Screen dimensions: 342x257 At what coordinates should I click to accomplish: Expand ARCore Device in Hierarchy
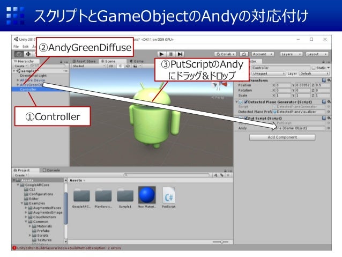[18, 80]
